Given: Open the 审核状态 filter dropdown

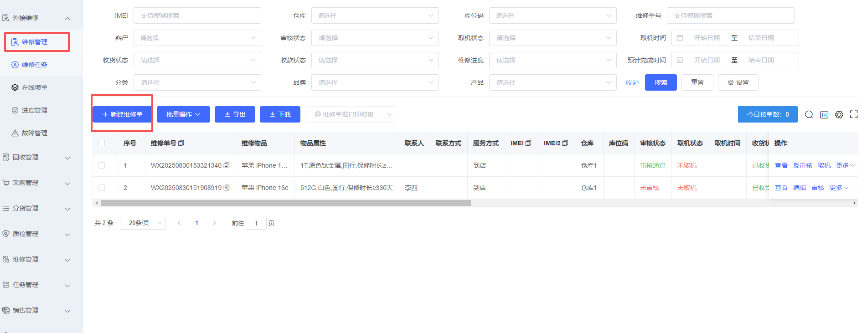Looking at the screenshot, I should click(375, 38).
